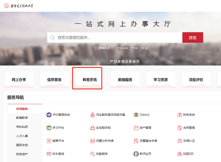This screenshot has width=221, height=162.
Task: Choose 人才人事 from the sidebar
Action: 22,136
